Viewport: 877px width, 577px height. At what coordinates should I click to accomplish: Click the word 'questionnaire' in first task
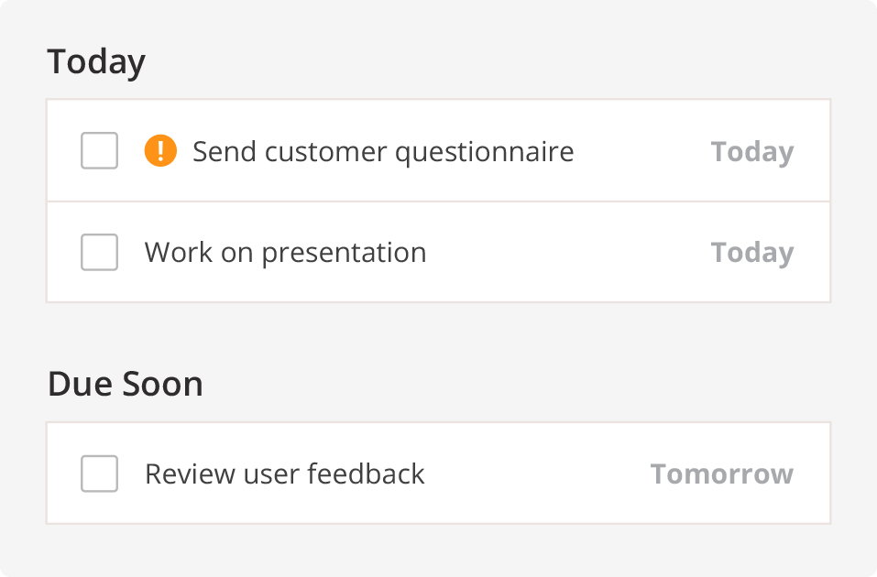(x=484, y=151)
